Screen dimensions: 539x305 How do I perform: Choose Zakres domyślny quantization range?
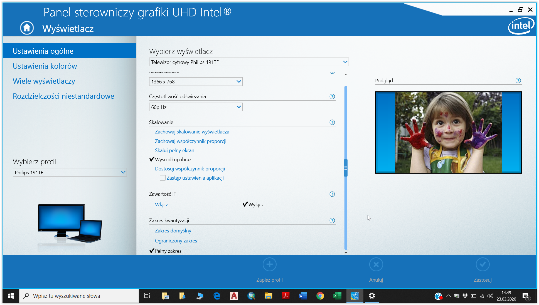pos(173,231)
